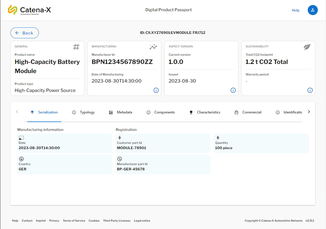Click the Catena-X logo

pyautogui.click(x=29, y=10)
